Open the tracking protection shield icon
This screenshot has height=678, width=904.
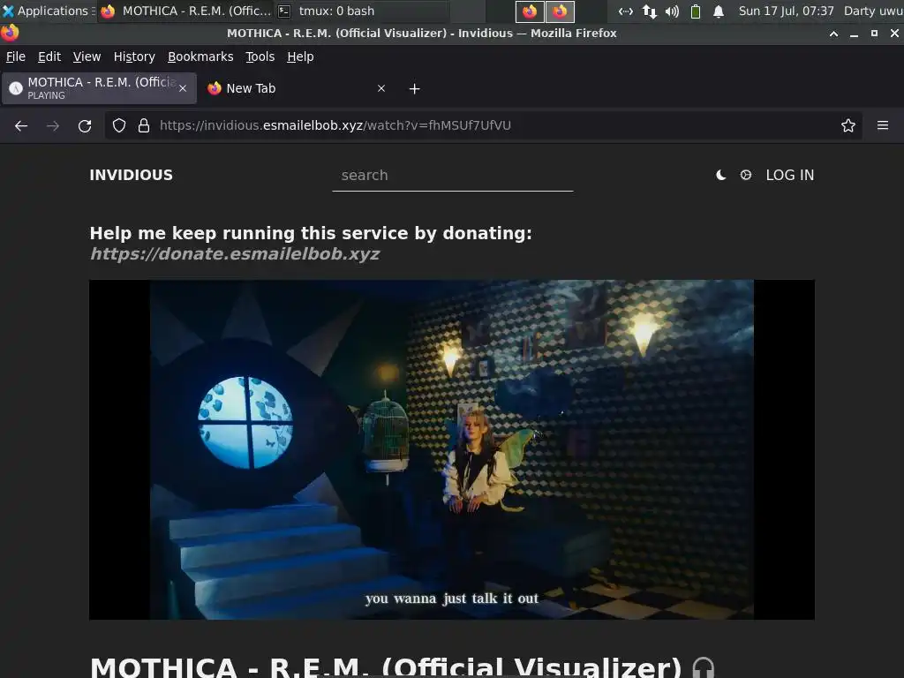[119, 125]
